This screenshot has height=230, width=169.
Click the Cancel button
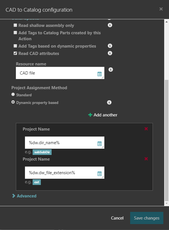(117, 218)
